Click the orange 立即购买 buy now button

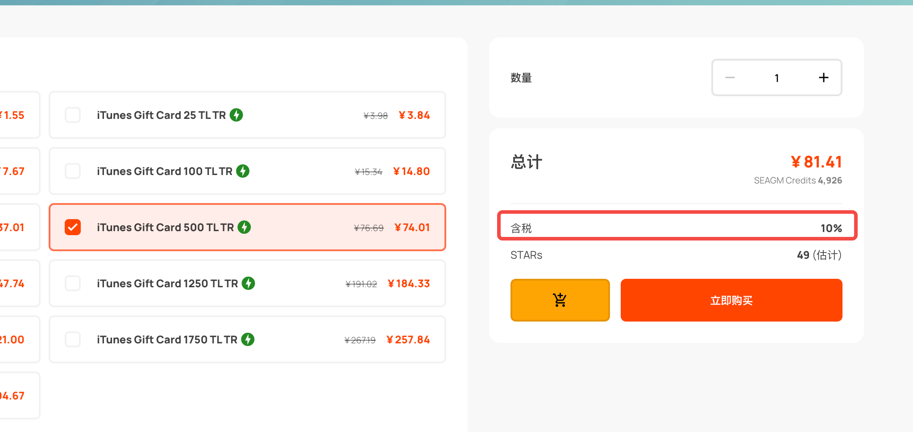(731, 300)
